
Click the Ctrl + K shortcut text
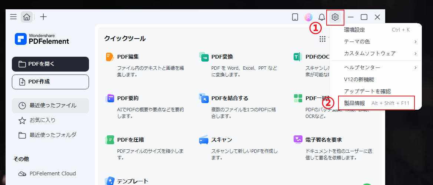401,30
